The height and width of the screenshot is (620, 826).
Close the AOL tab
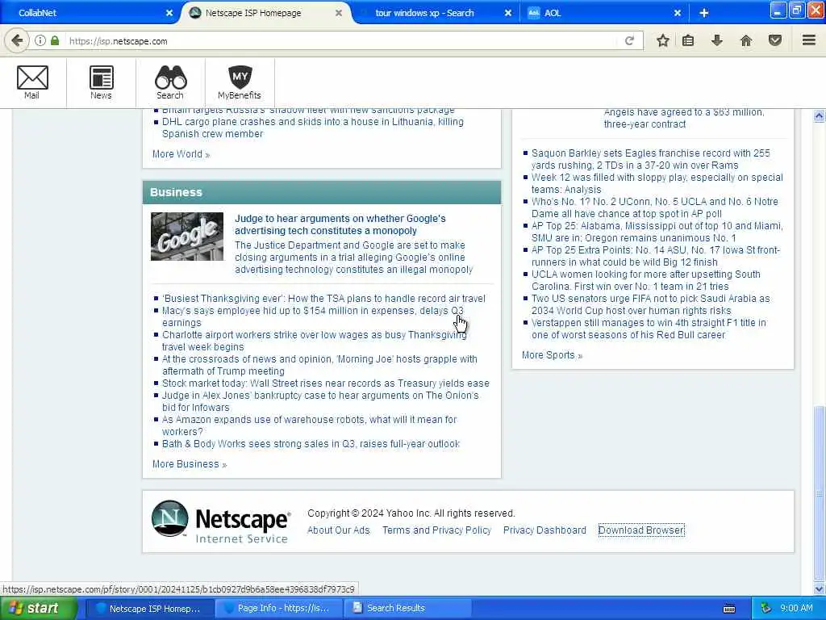pyautogui.click(x=678, y=13)
